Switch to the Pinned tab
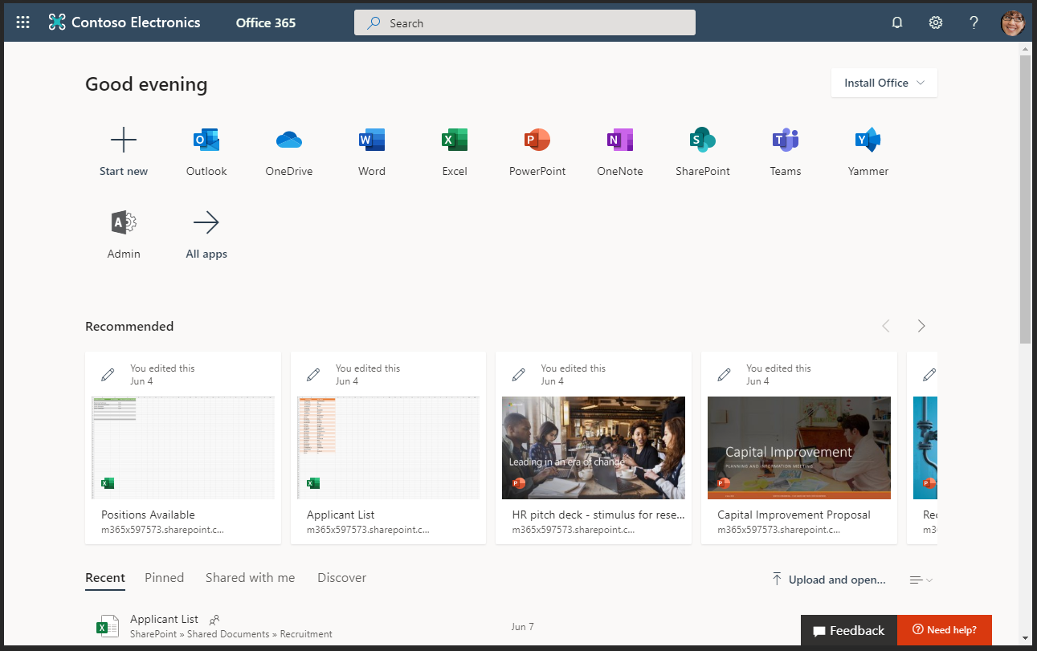This screenshot has width=1037, height=651. coord(165,578)
